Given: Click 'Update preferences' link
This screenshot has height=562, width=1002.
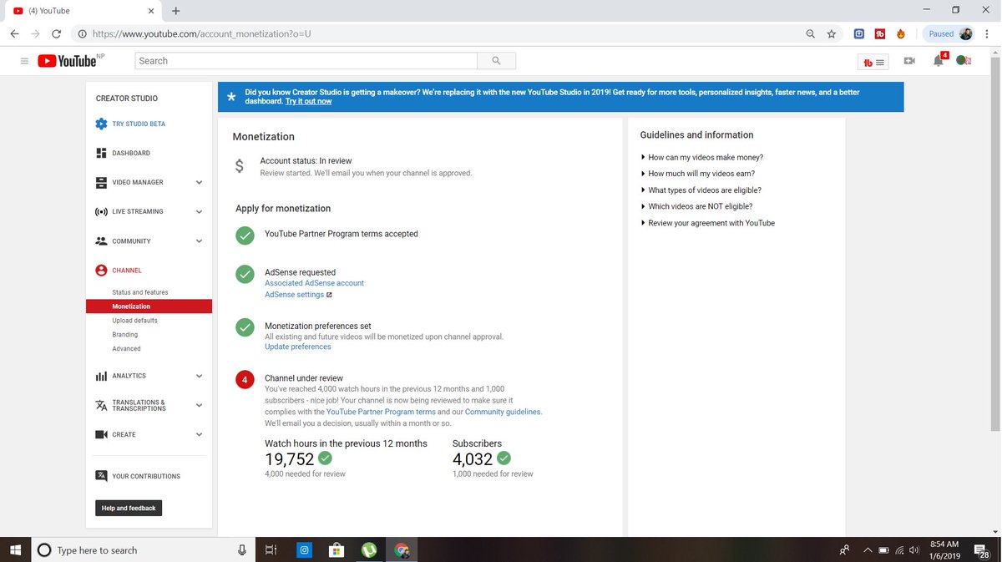Looking at the screenshot, I should click(298, 347).
